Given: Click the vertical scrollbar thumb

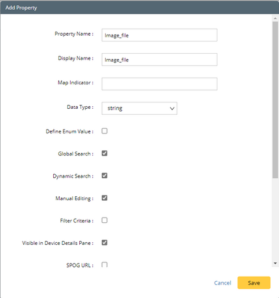Looking at the screenshot, I should (275, 100).
